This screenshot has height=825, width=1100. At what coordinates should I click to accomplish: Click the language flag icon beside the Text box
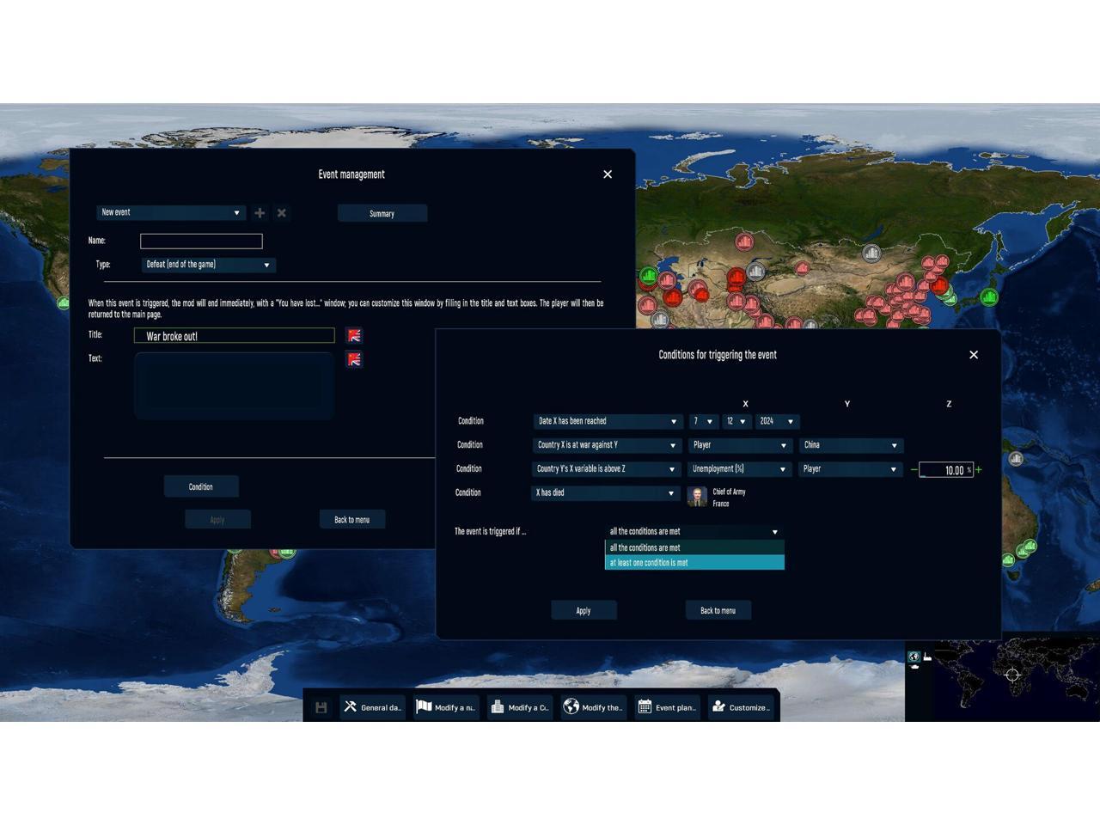pyautogui.click(x=354, y=359)
